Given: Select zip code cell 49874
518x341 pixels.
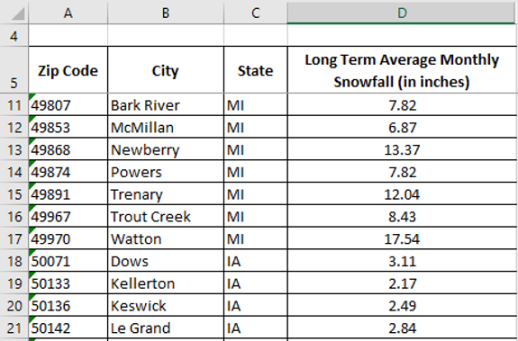Looking at the screenshot, I should tap(68, 171).
